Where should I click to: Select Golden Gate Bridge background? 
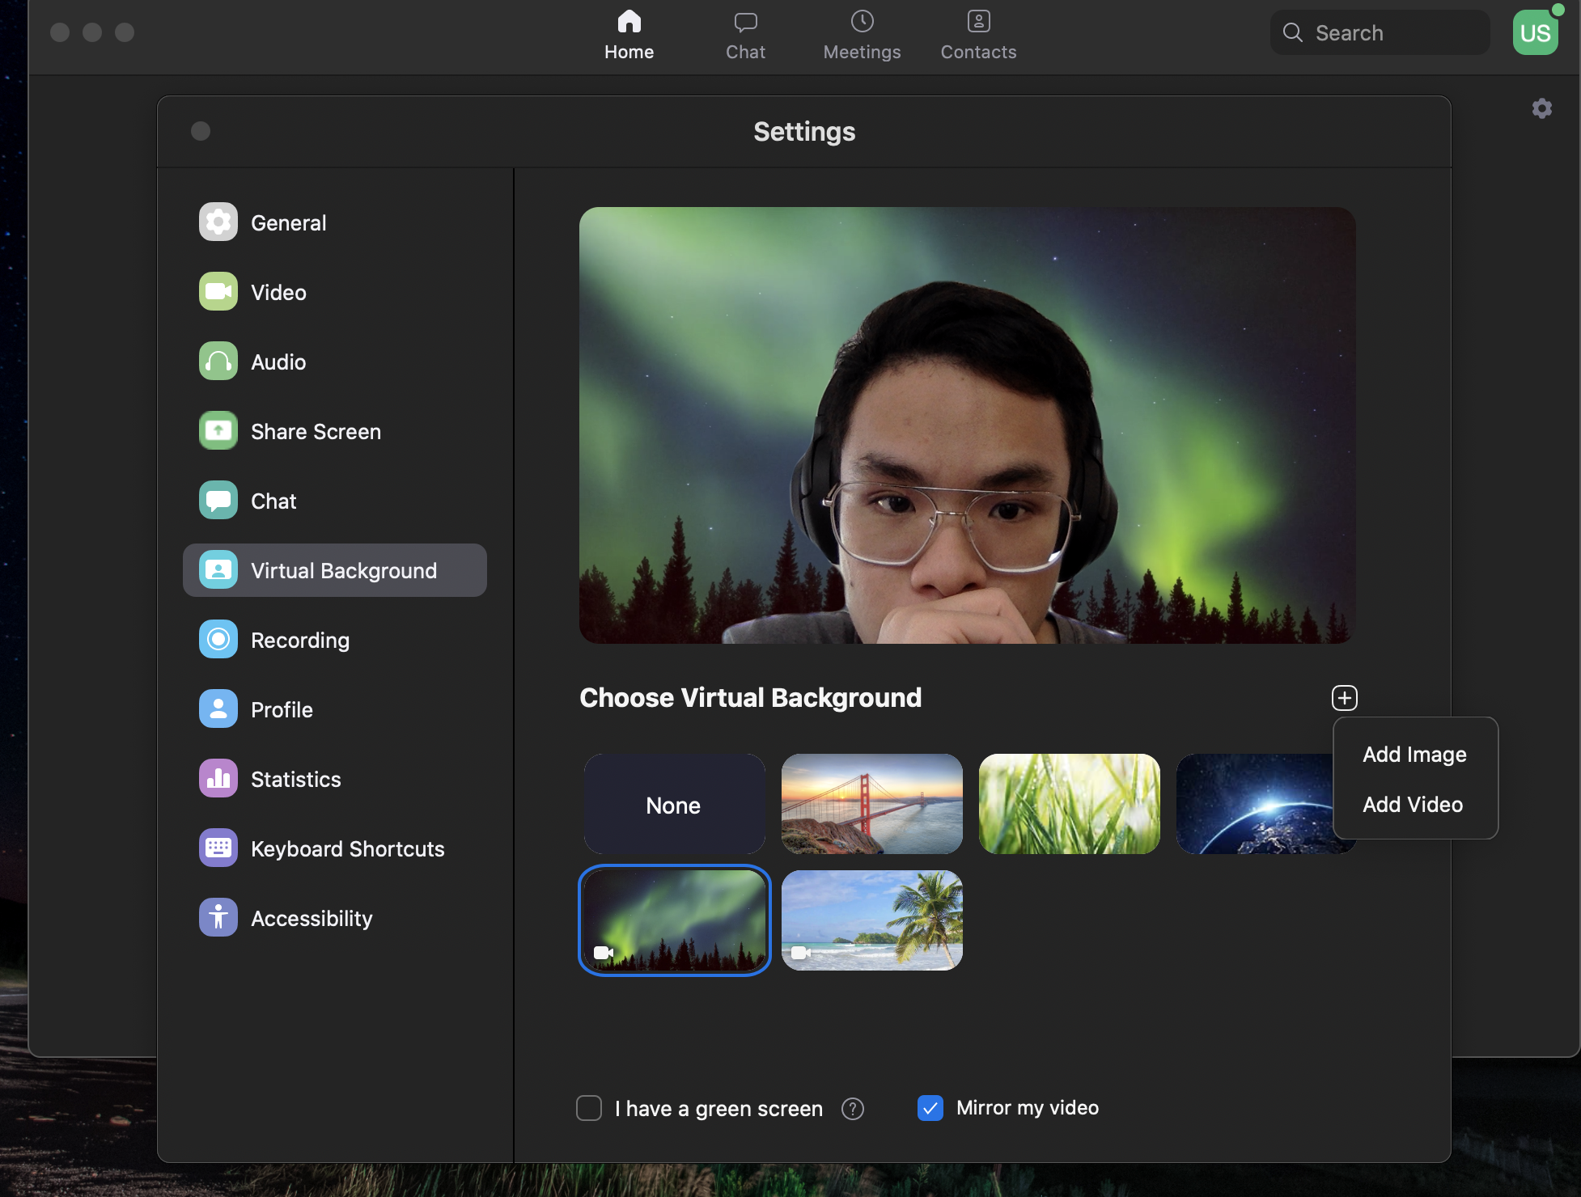tap(872, 804)
